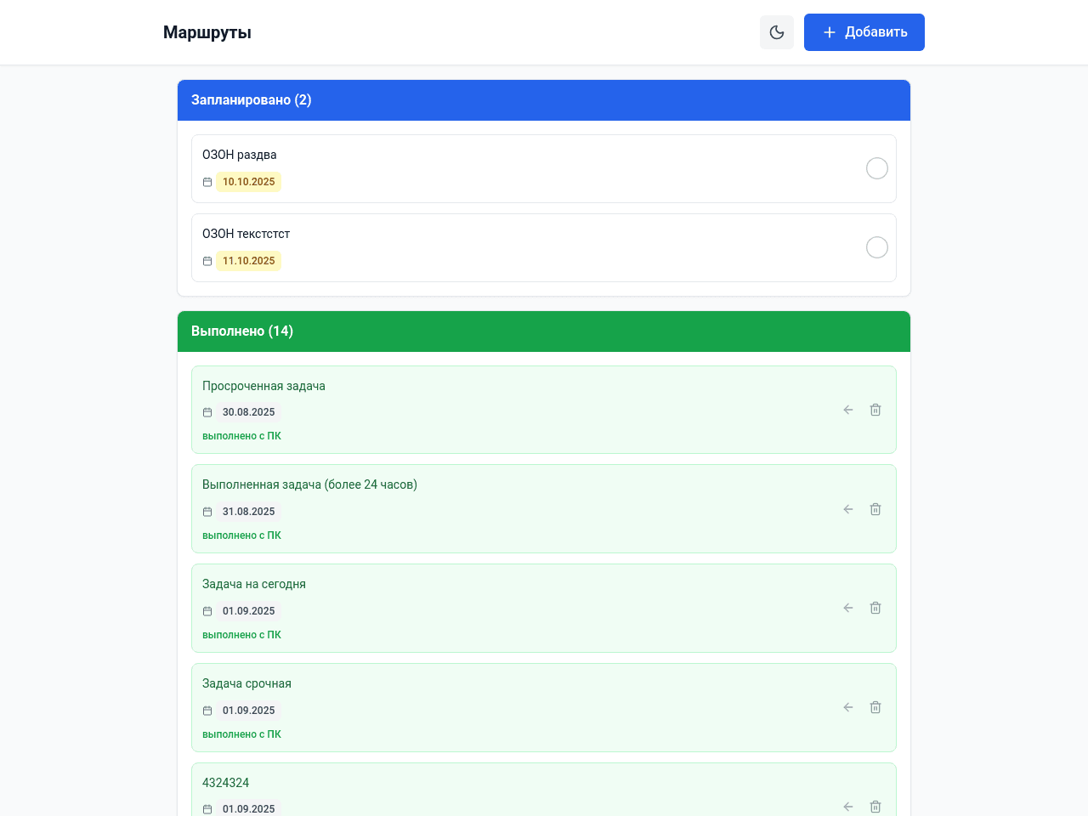Delete task 4324324 with the trash icon

pos(875,807)
